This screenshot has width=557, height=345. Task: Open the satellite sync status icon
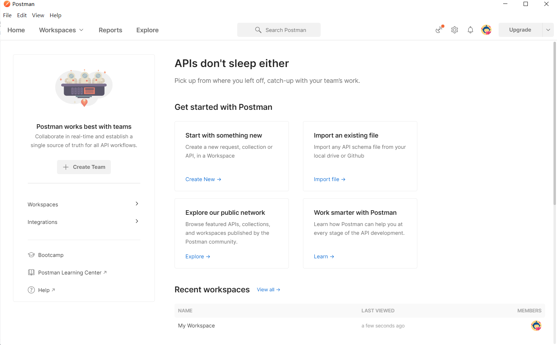[x=439, y=30]
